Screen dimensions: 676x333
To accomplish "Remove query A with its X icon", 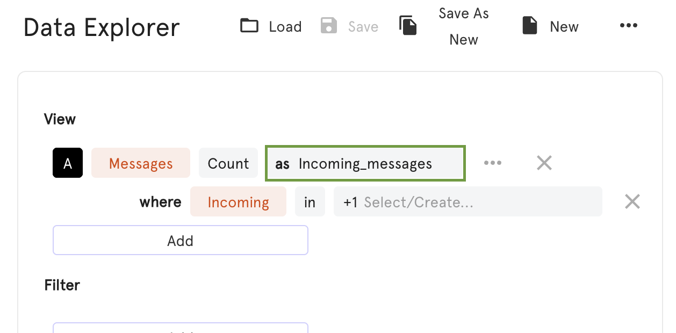I will click(x=544, y=163).
